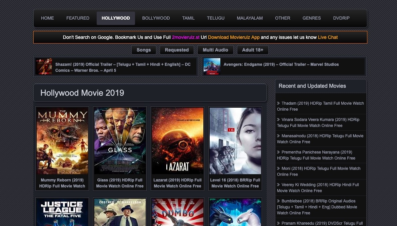The image size is (397, 226).
Task: Open the Glass movie poster
Action: click(120, 141)
